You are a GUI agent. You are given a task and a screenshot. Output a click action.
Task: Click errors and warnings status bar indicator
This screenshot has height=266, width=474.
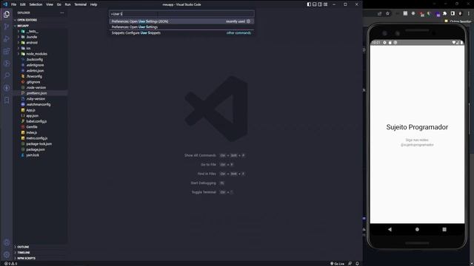coord(10,264)
